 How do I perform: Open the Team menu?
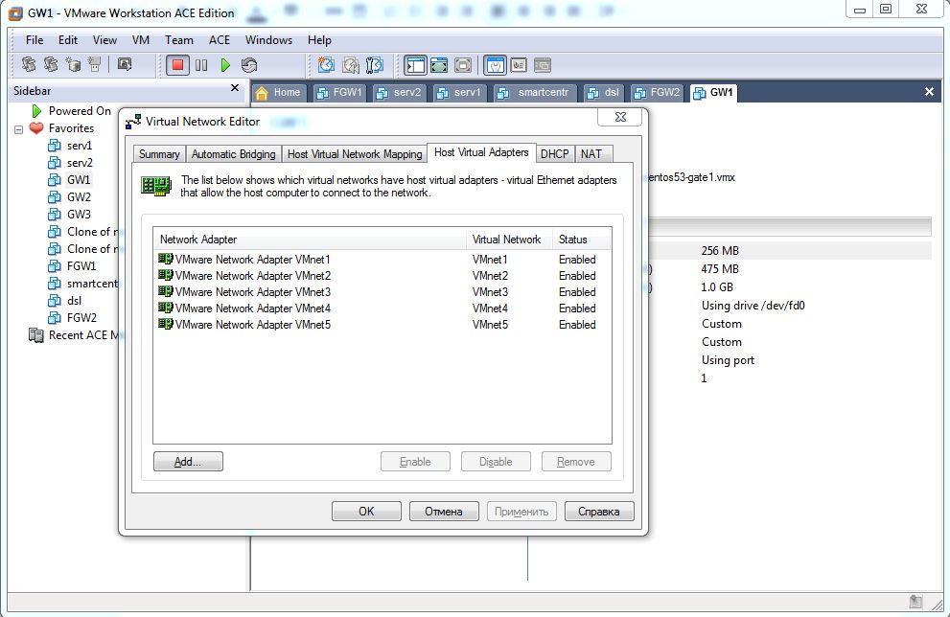tap(179, 40)
